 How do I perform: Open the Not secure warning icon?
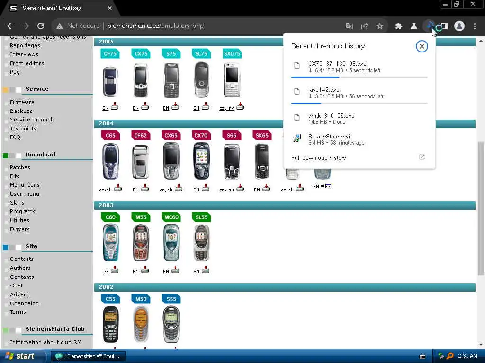click(60, 26)
